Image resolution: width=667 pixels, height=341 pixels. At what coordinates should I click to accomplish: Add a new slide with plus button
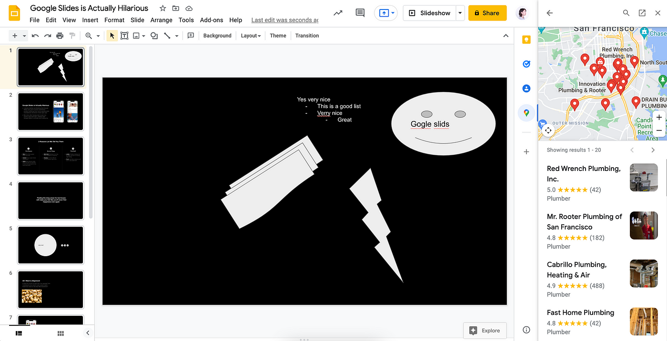click(15, 36)
